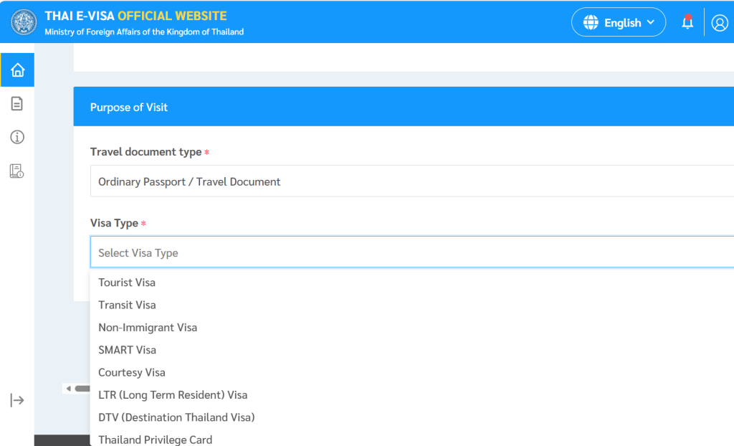Choose Courtesy Visa option
This screenshot has width=734, height=446.
coord(132,373)
